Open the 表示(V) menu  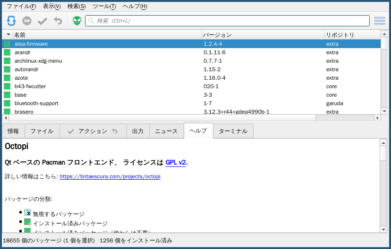51,6
